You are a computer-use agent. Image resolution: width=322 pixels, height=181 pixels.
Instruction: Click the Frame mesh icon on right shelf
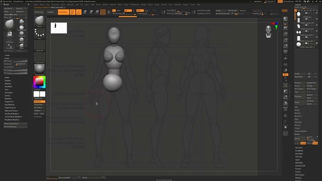click(285, 85)
